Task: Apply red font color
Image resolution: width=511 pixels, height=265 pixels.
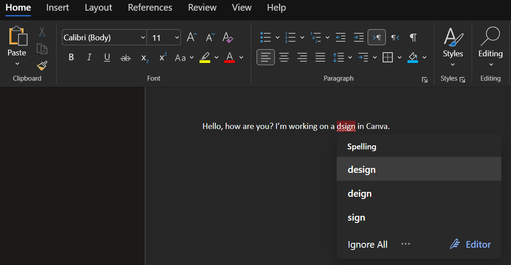Action: click(x=230, y=58)
